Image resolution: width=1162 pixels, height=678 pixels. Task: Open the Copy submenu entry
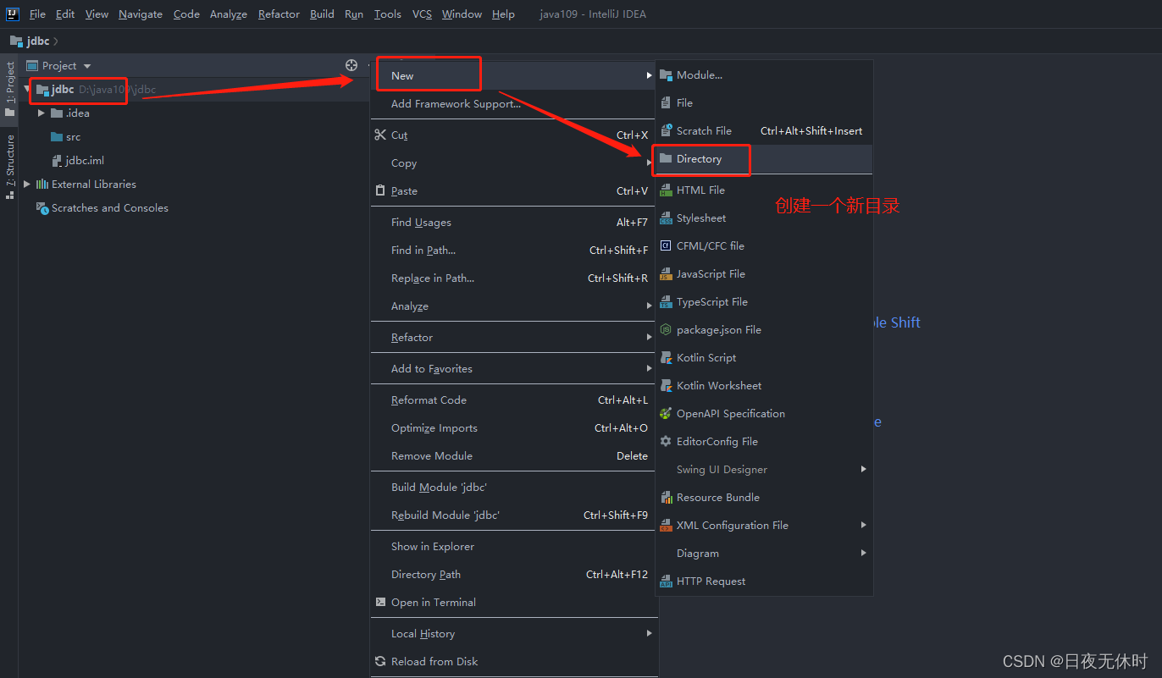(x=514, y=163)
